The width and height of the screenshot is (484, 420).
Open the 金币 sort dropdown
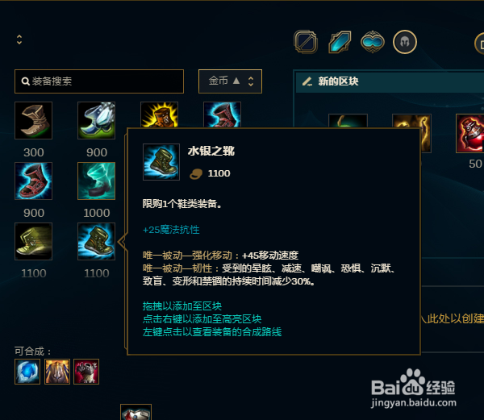(230, 81)
